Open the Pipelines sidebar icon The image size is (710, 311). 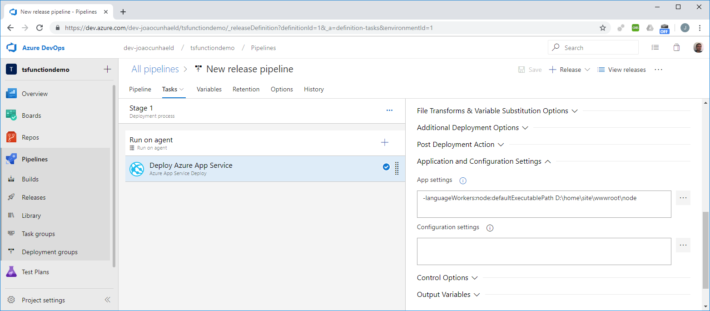(11, 159)
